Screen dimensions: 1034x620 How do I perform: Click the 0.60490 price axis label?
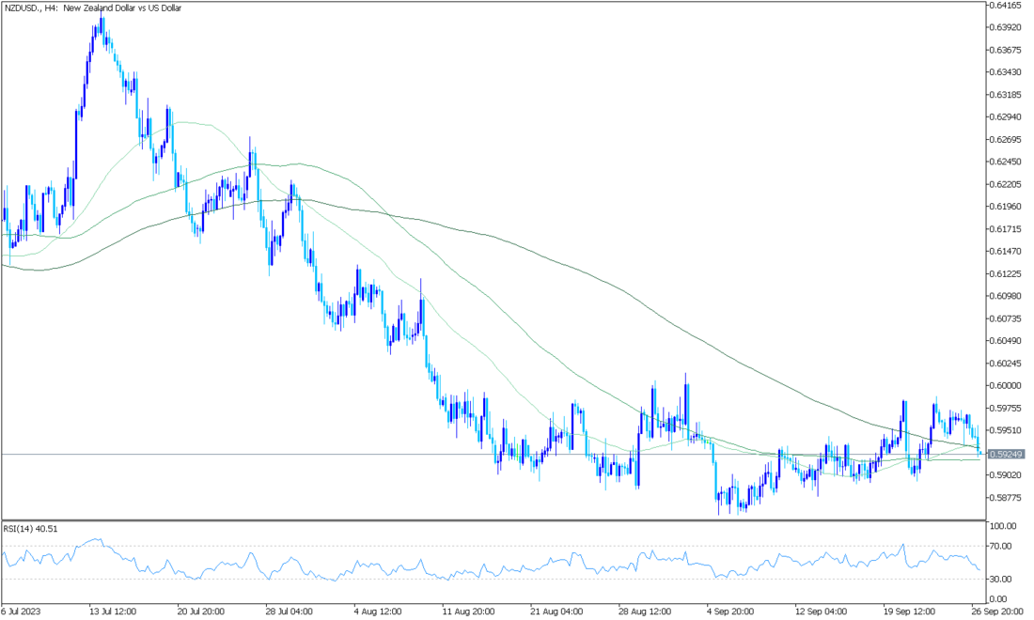1007,341
